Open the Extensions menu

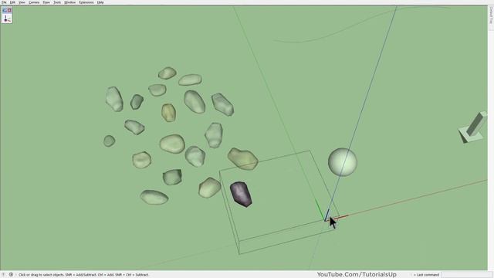(x=86, y=2)
